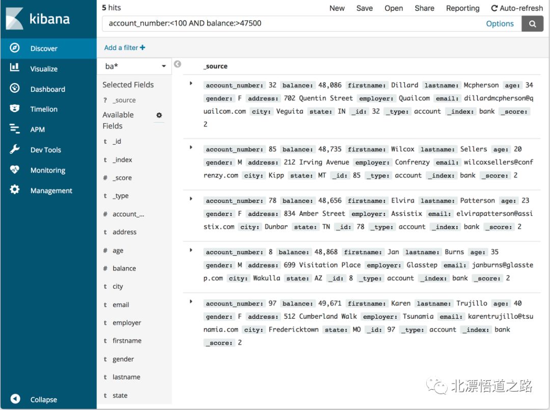Click type icon for _id field
550x410 pixels.
point(105,142)
